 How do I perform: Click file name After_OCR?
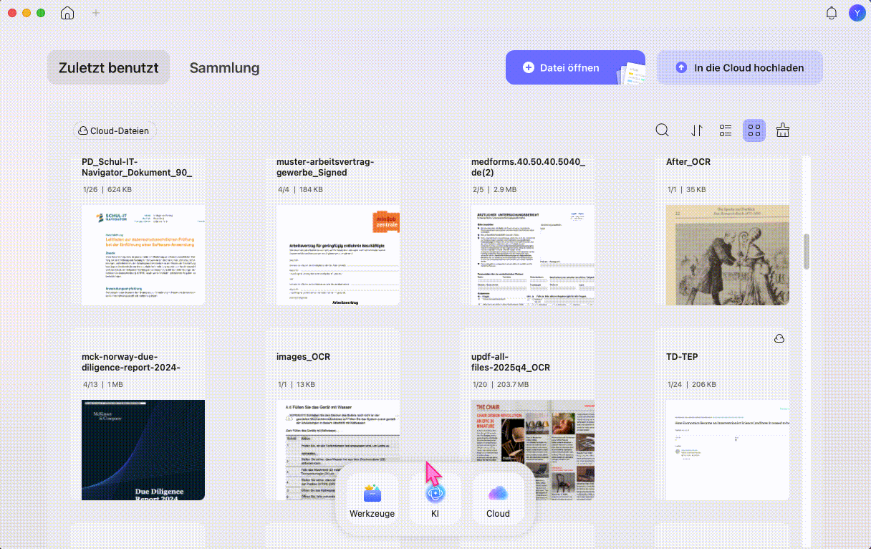[688, 162]
